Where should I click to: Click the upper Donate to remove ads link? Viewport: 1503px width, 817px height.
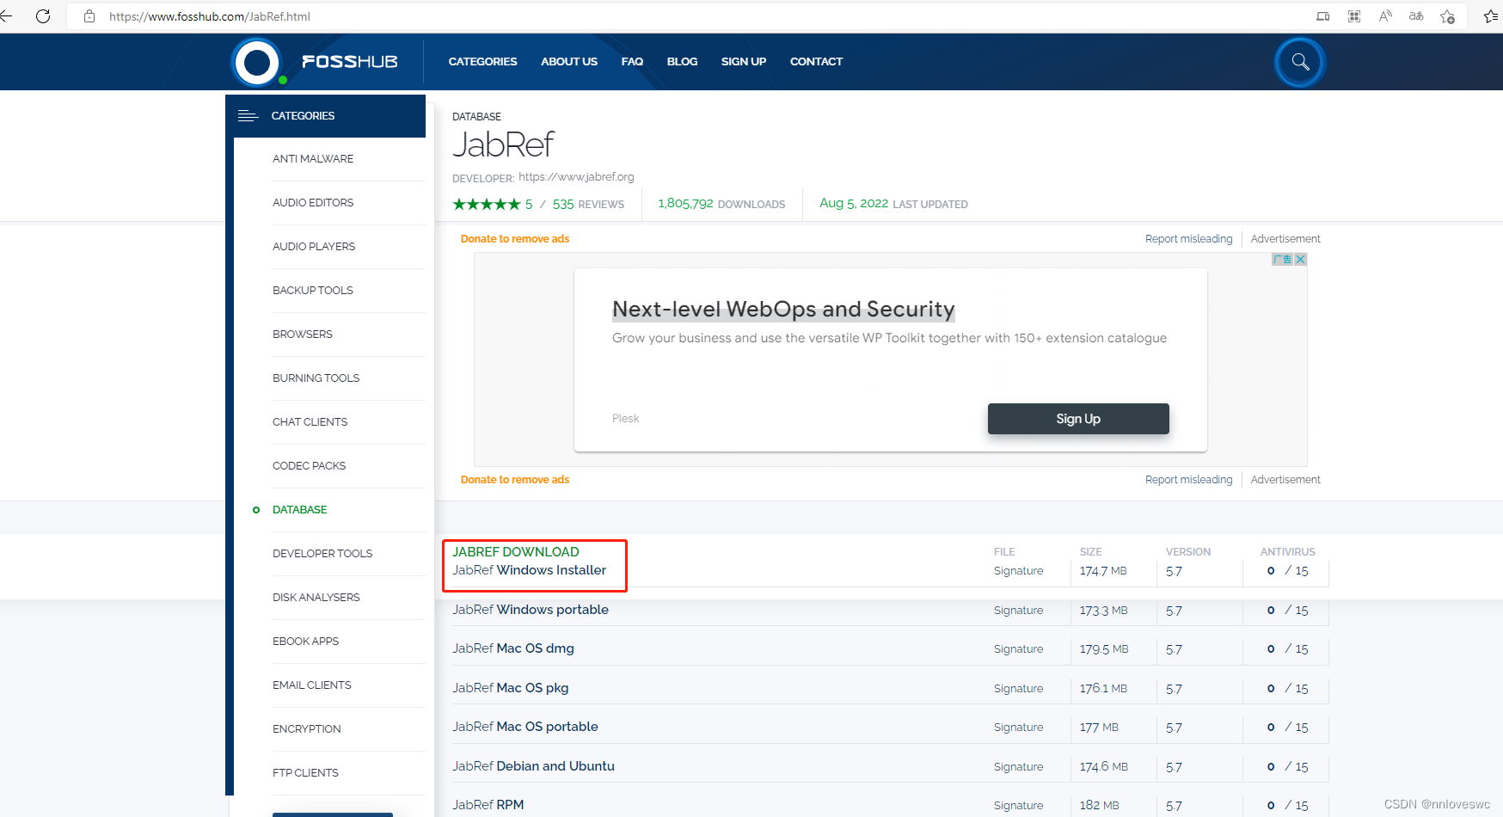point(515,239)
